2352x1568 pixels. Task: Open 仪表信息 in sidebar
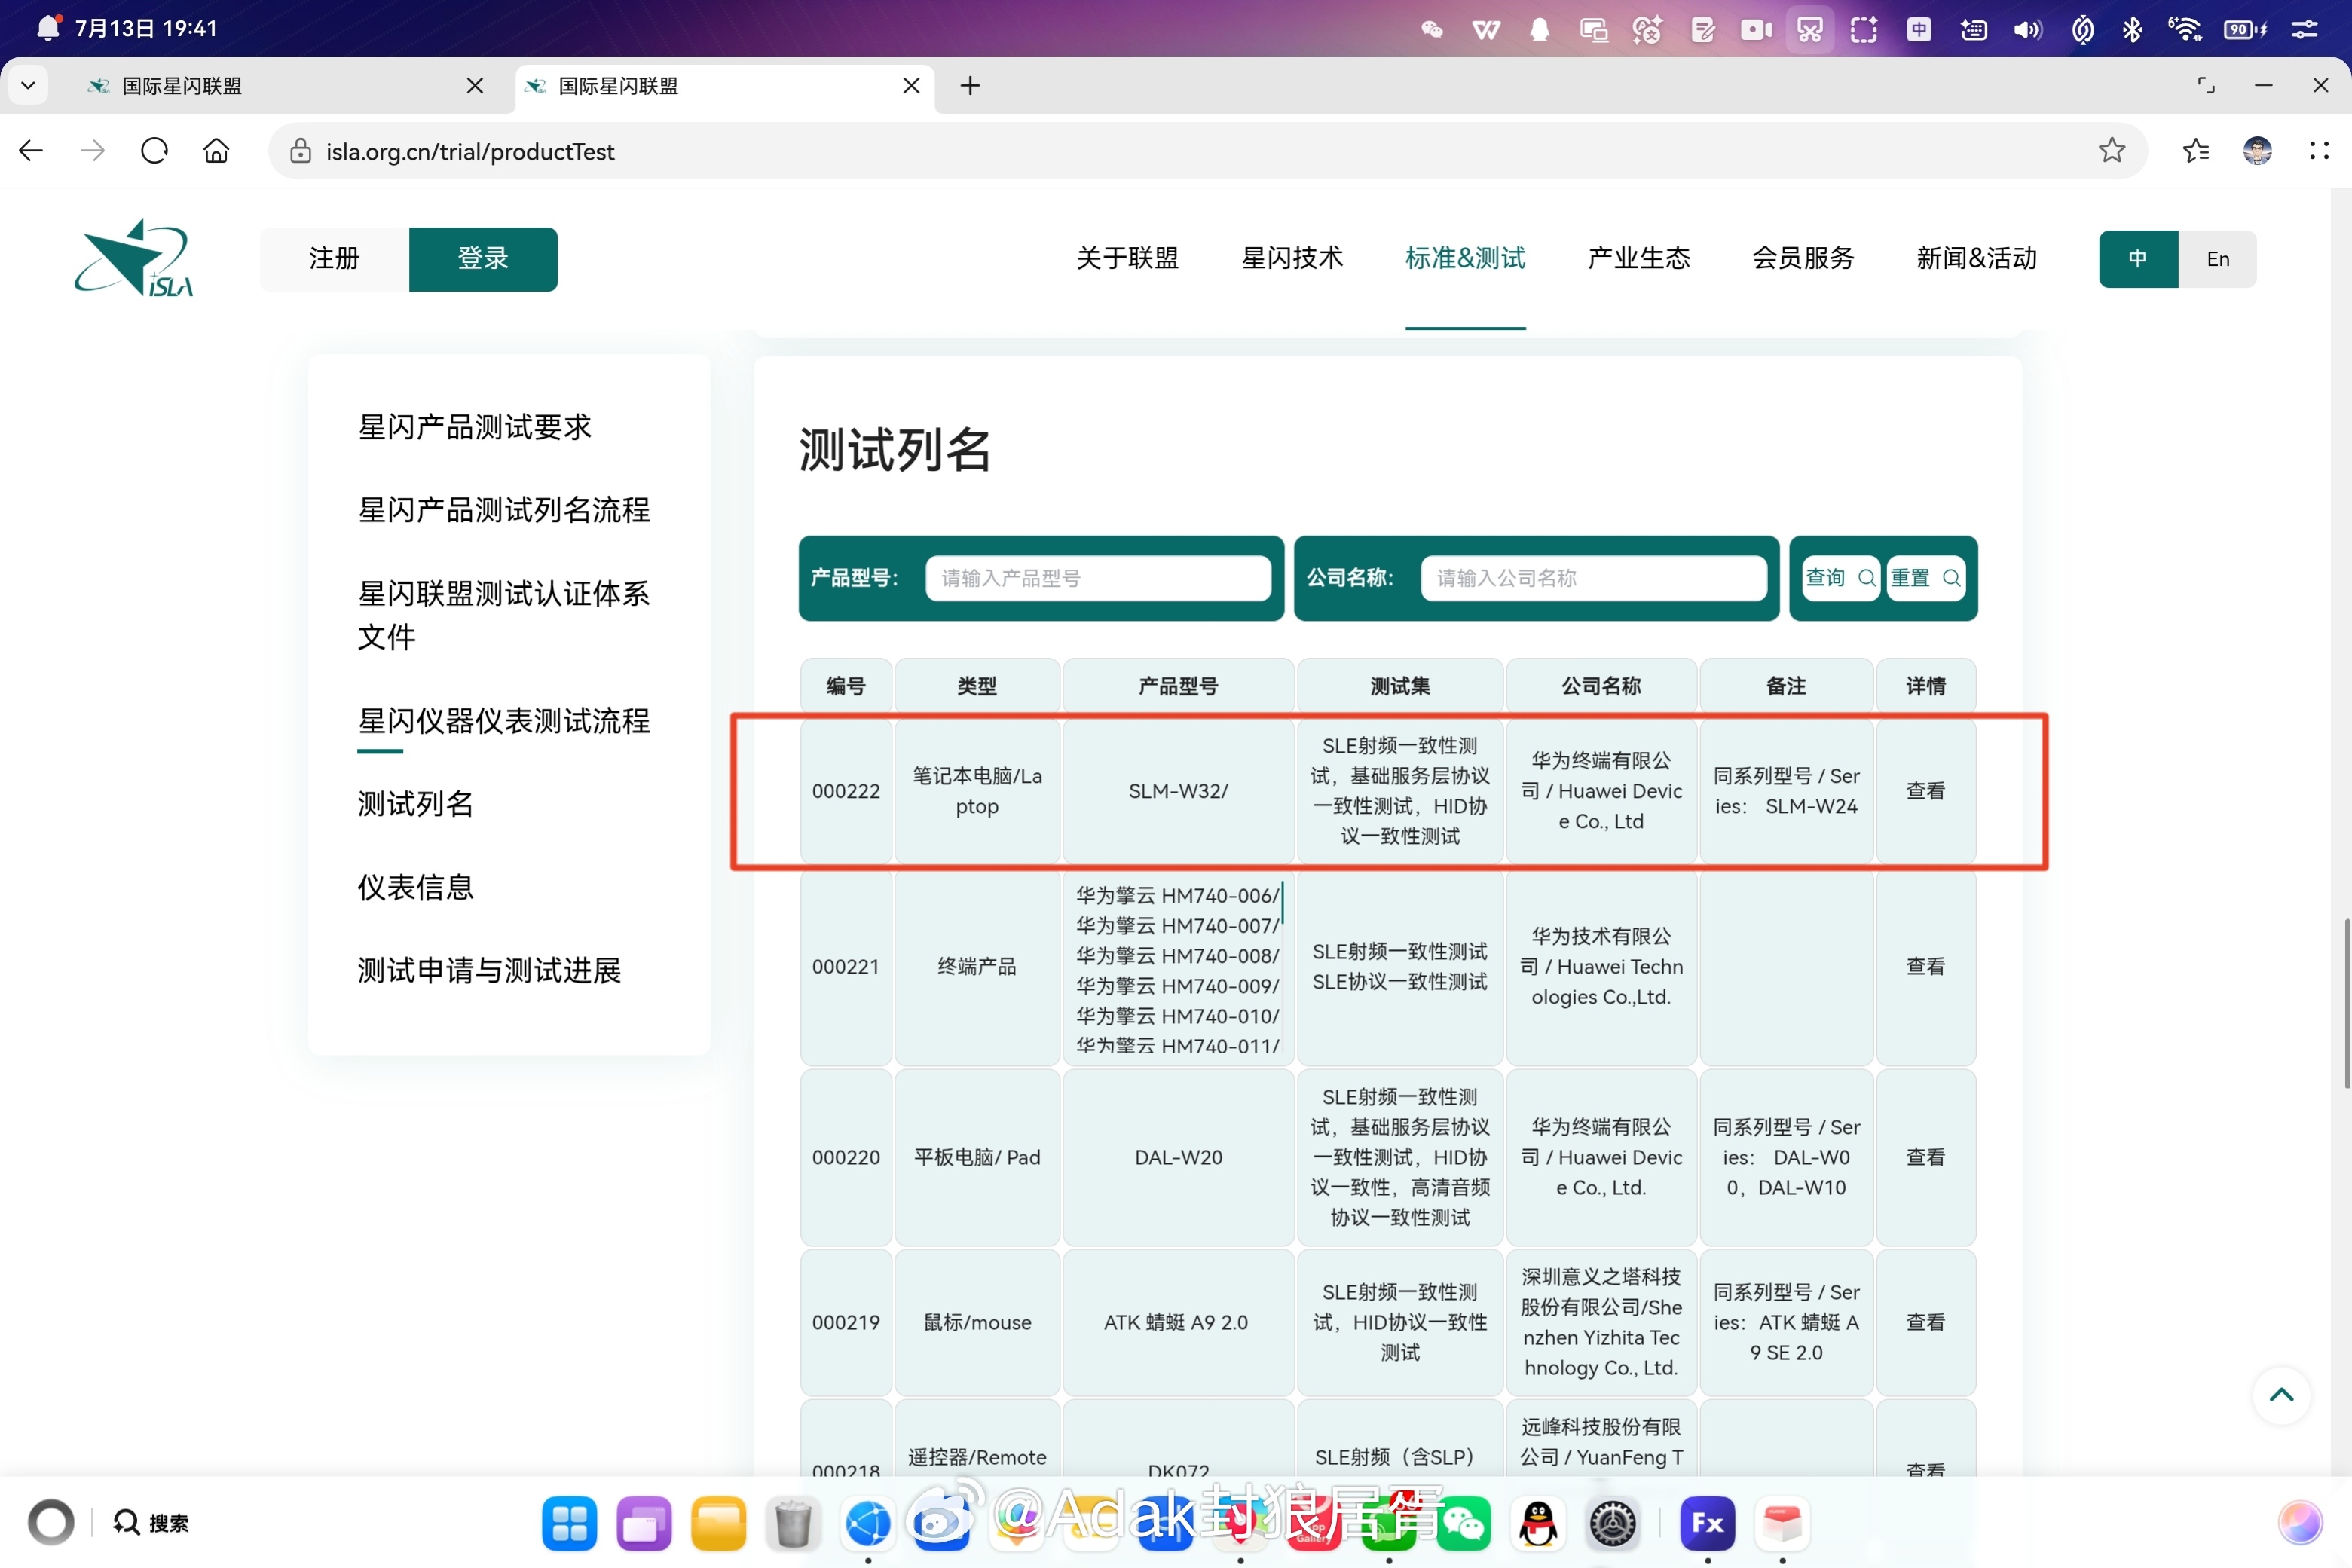tap(416, 887)
